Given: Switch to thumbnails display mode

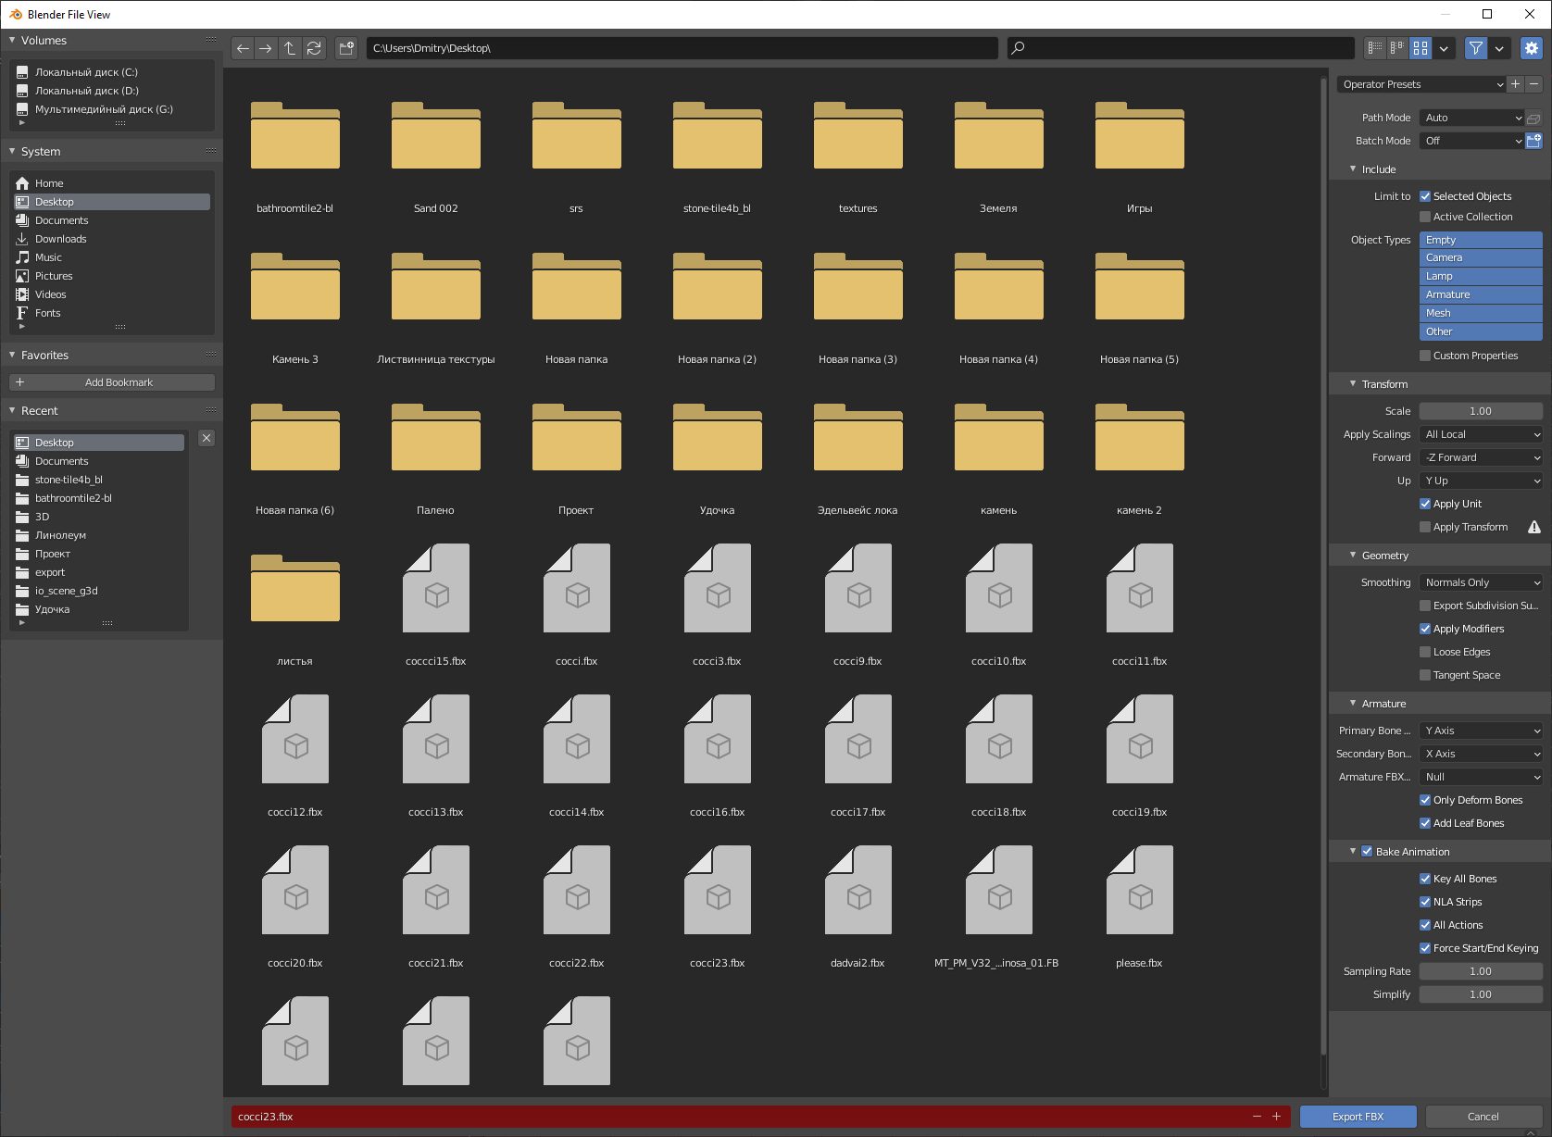Looking at the screenshot, I should [1421, 48].
